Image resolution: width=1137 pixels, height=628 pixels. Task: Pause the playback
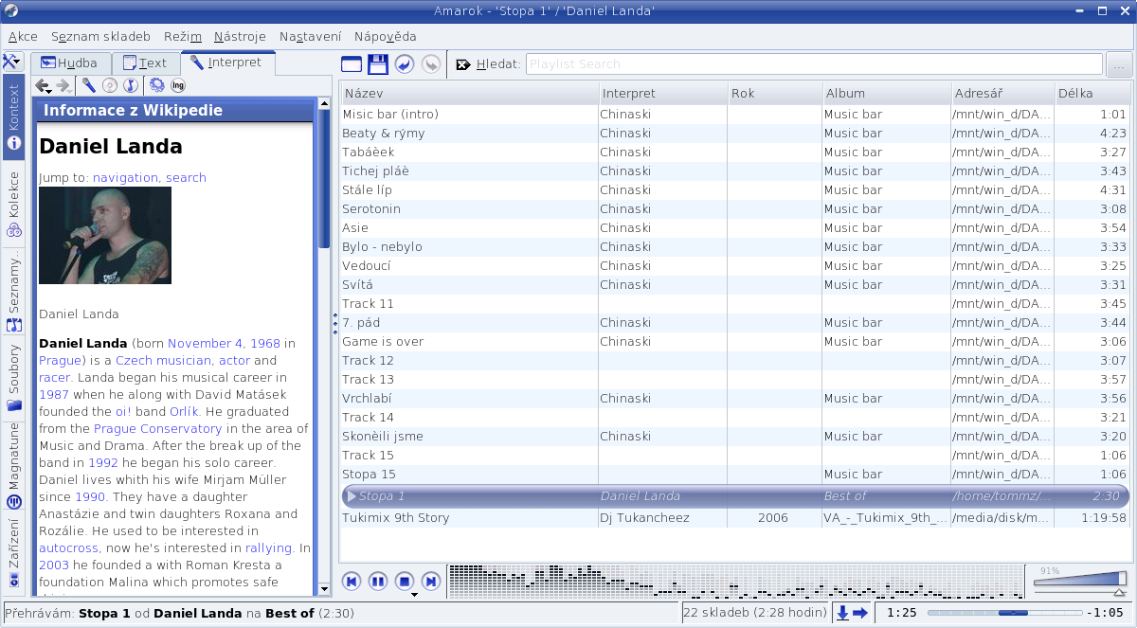378,581
